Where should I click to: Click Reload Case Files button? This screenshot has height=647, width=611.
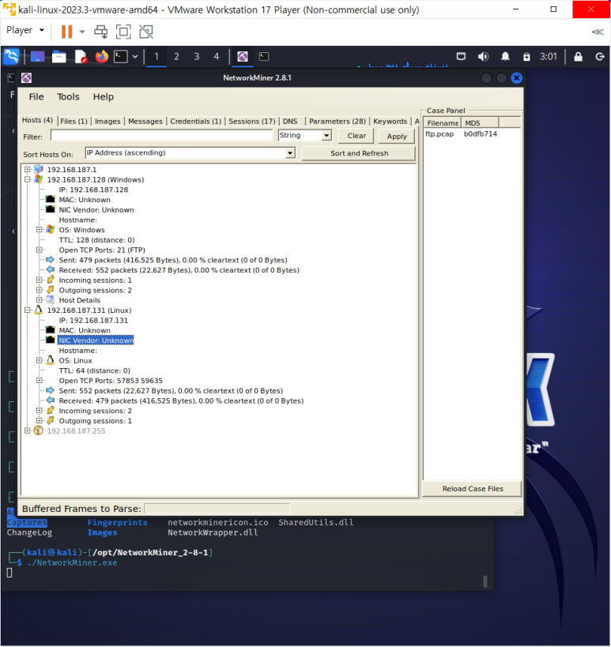(473, 488)
